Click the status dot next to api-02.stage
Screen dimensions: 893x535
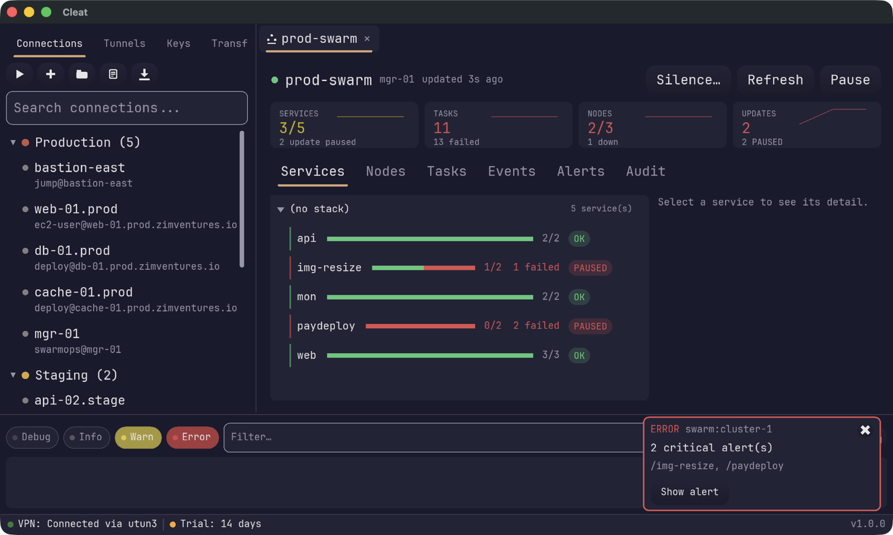tap(25, 401)
